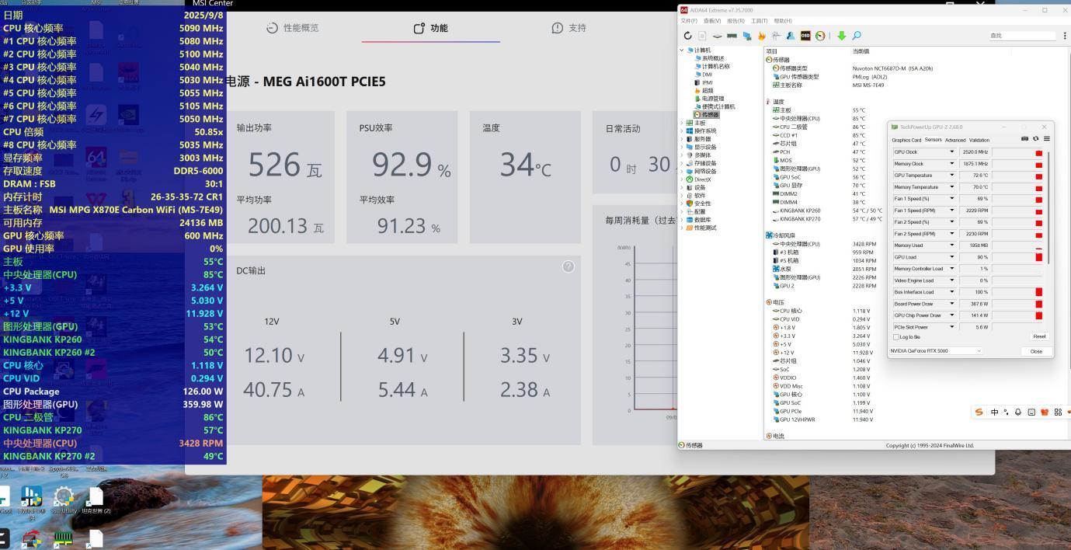The width and height of the screenshot is (1071, 550).
Task: Click the AIDA64 flame stability test icon
Action: point(762,36)
